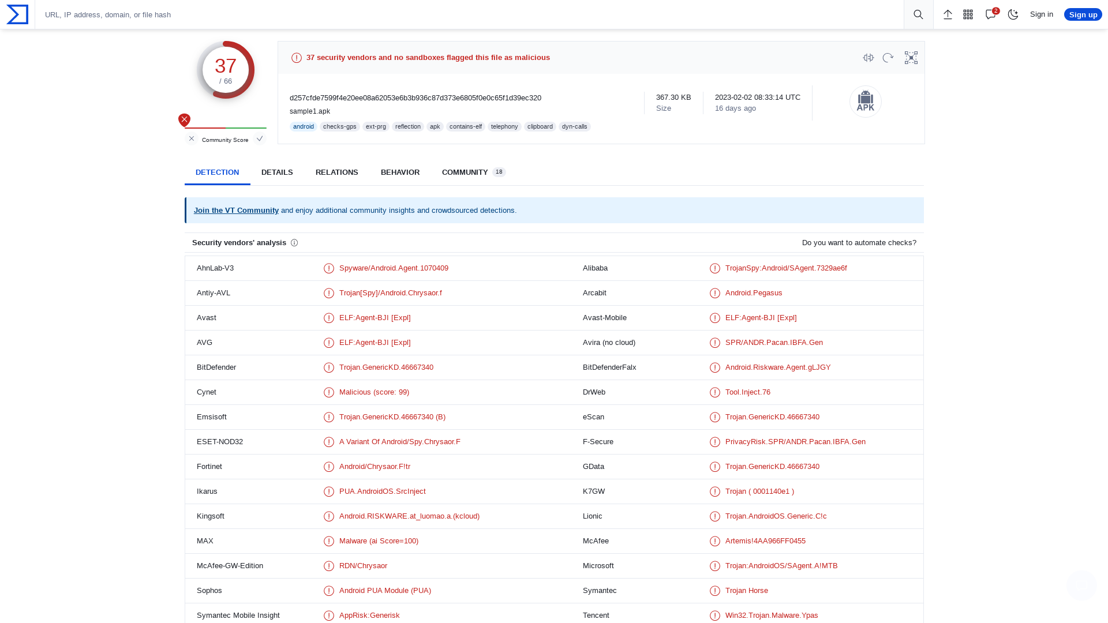Click Malicious (score: 99) result
The image size is (1108, 623).
point(374,392)
